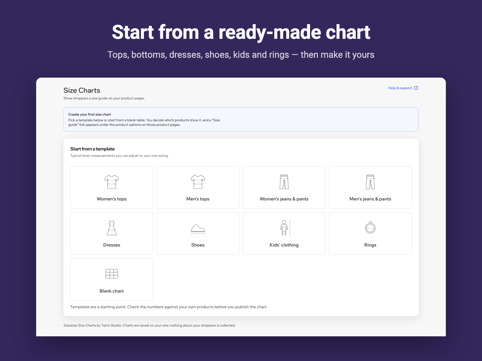Click 'Show shoppers a size guide' subtitle text
Viewport: 482px width, 361px height.
point(104,98)
